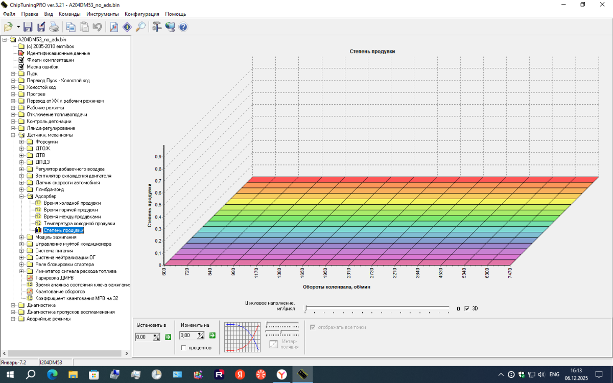Open settings via hammer and wrench icon

[157, 27]
